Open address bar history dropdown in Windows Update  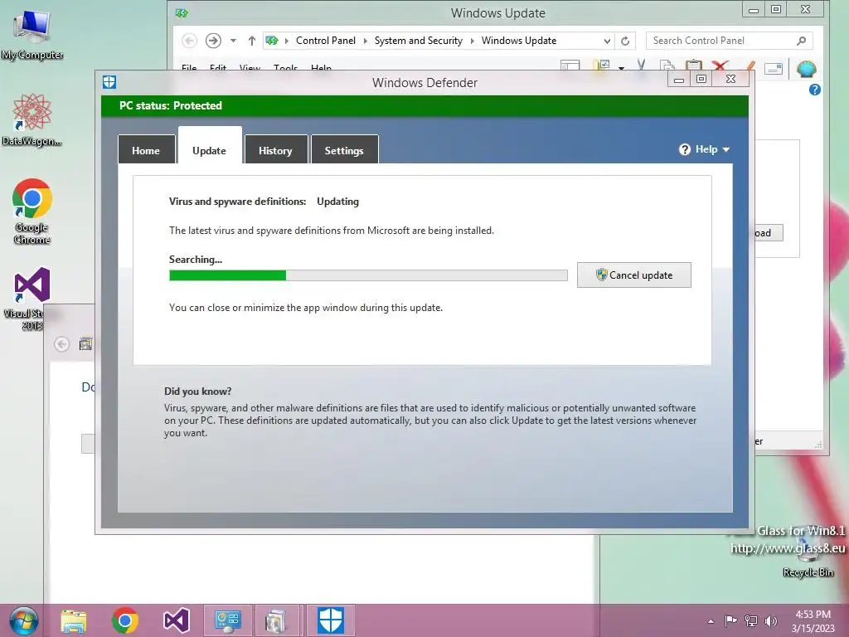coord(607,41)
